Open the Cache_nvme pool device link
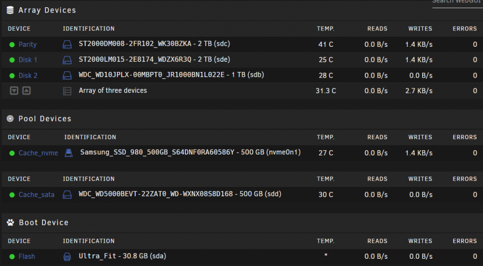Image resolution: width=483 pixels, height=266 pixels. pos(38,153)
